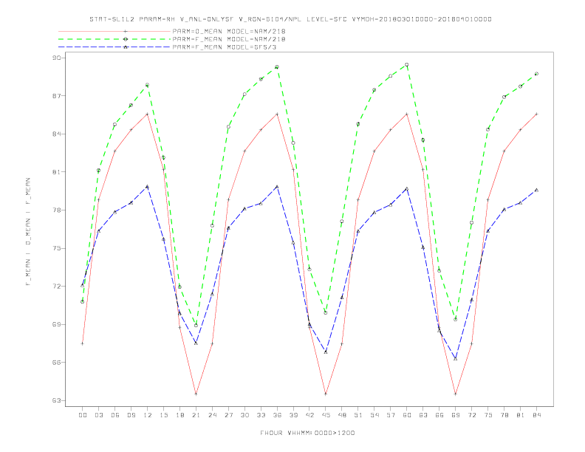Click the x-axis tick label 15
This screenshot has height=452, width=585.
(163, 415)
